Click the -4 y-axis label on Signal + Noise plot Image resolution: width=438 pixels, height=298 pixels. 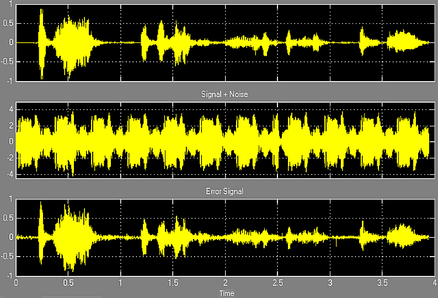tap(9, 173)
